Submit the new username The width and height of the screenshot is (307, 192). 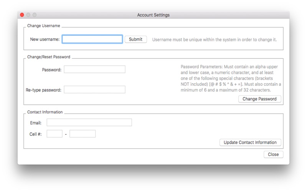coord(136,40)
